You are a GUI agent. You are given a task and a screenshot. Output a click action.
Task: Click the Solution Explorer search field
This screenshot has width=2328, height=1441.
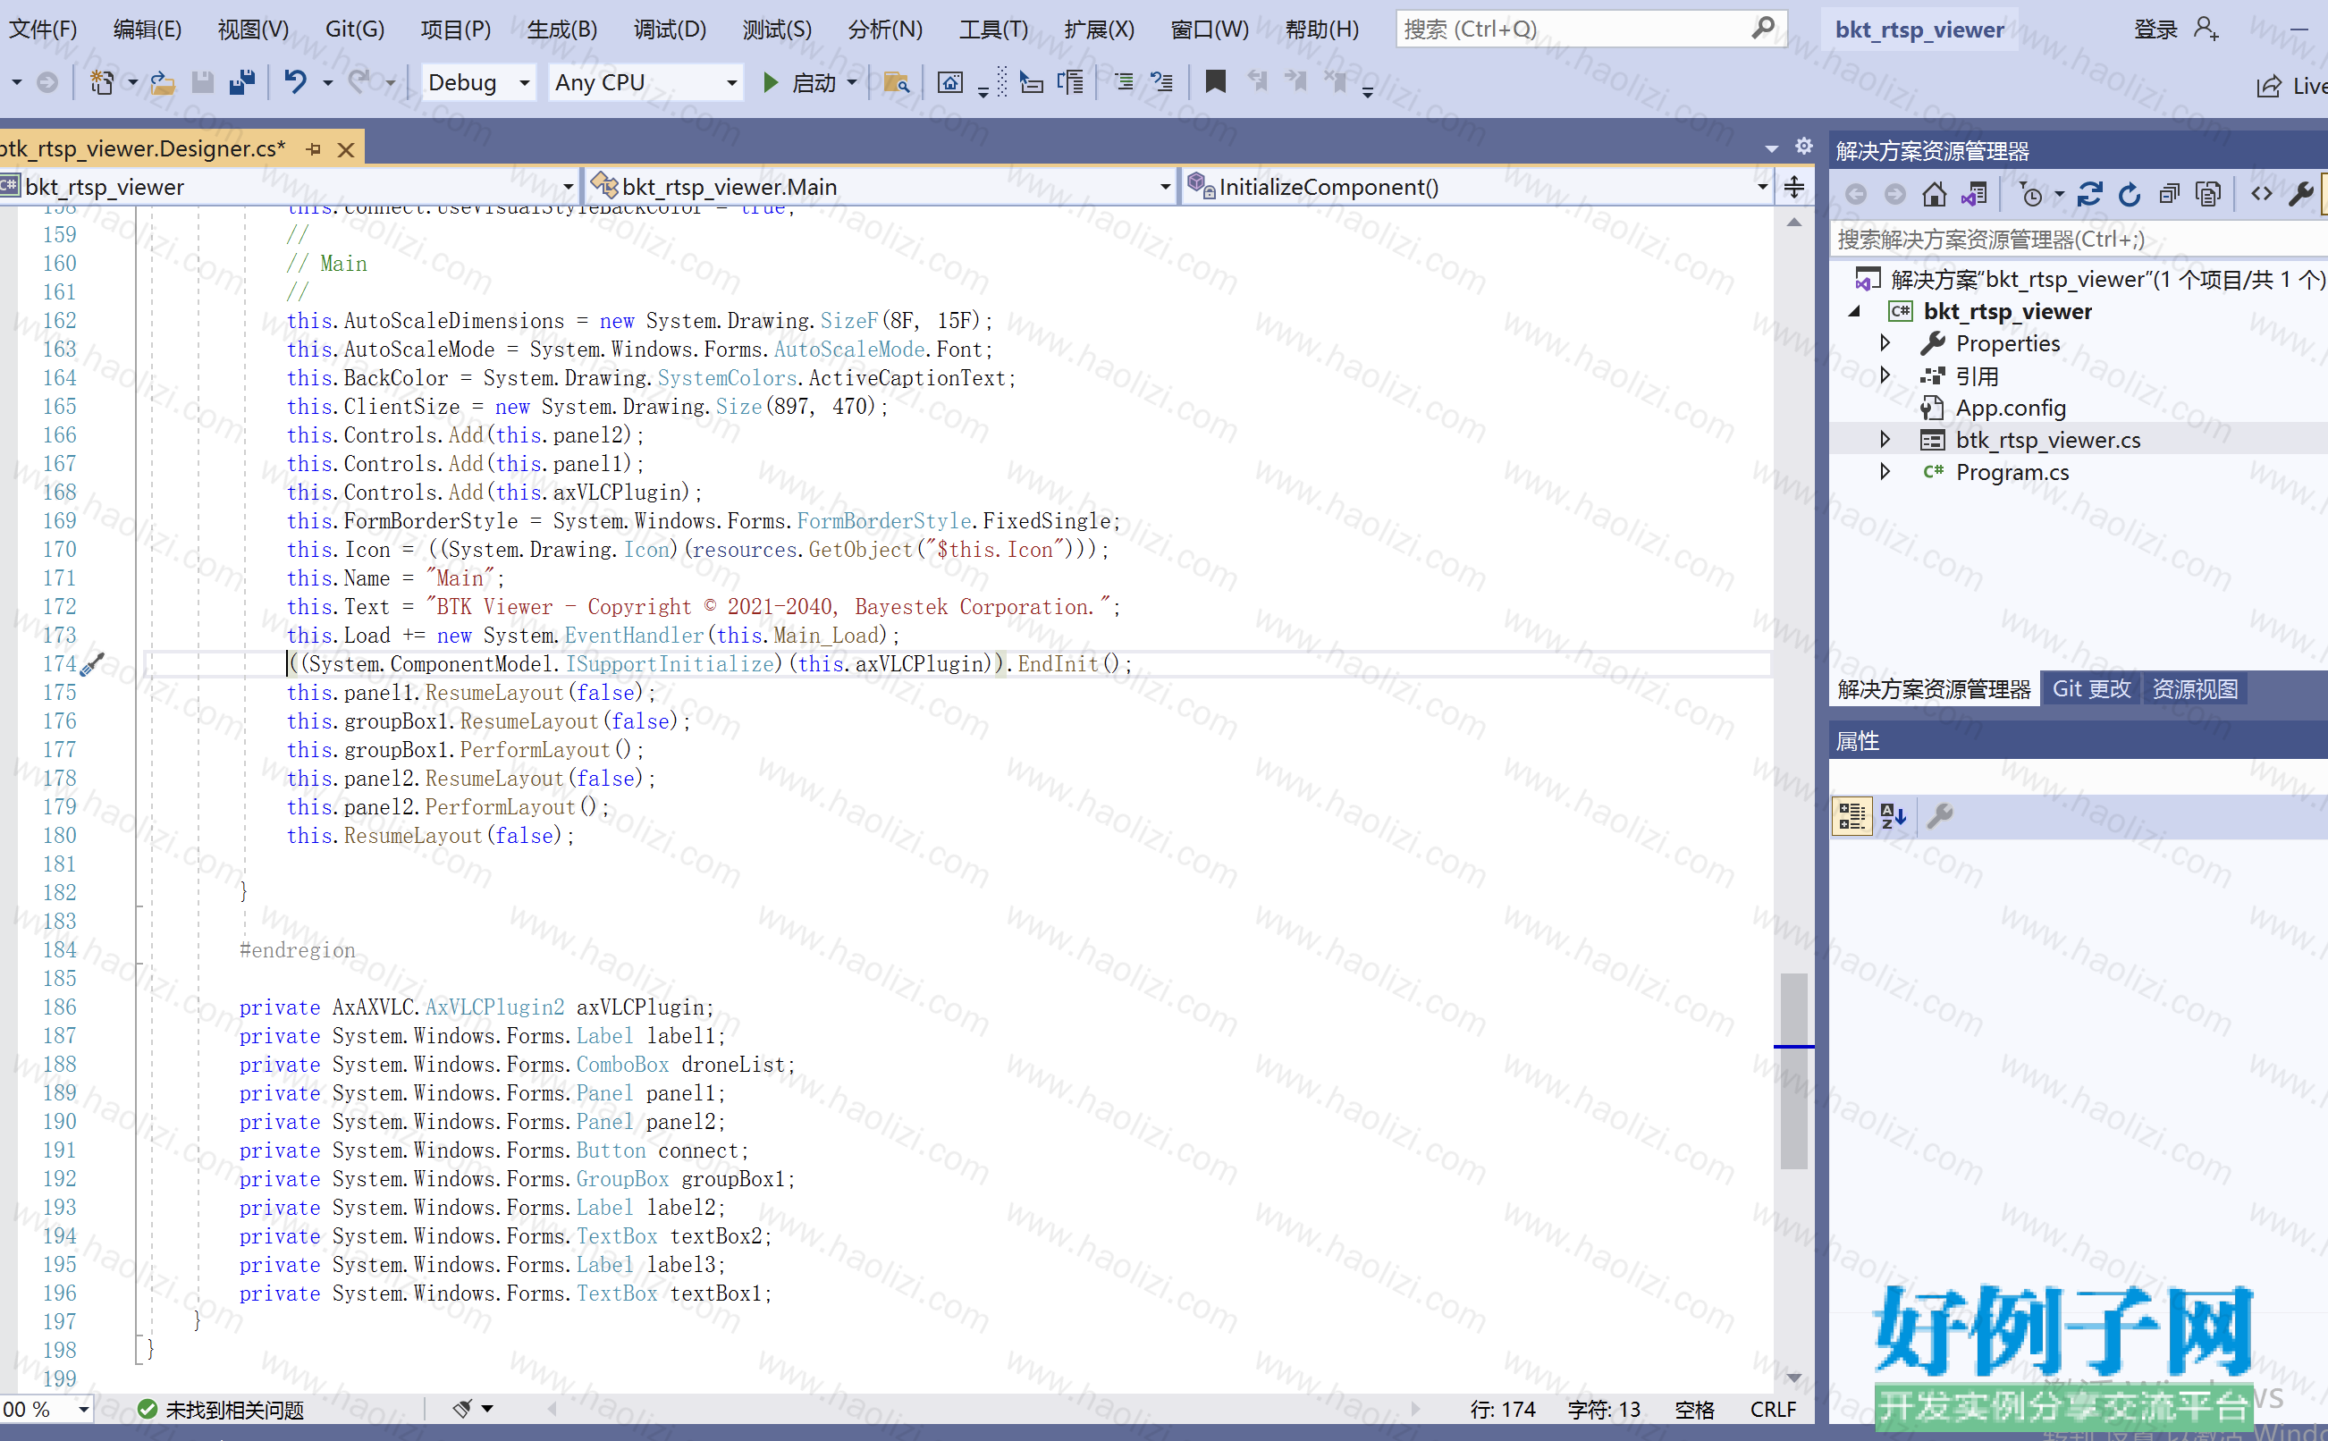pyautogui.click(x=2078, y=240)
